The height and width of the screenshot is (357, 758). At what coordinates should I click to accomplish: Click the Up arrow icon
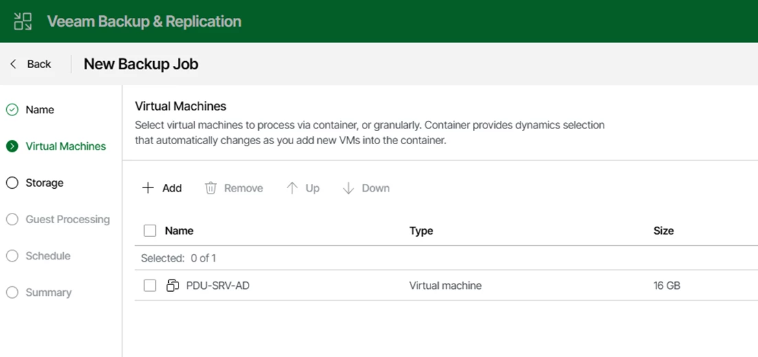click(x=292, y=188)
